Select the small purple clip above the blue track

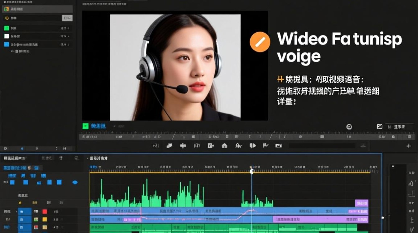tap(362, 203)
